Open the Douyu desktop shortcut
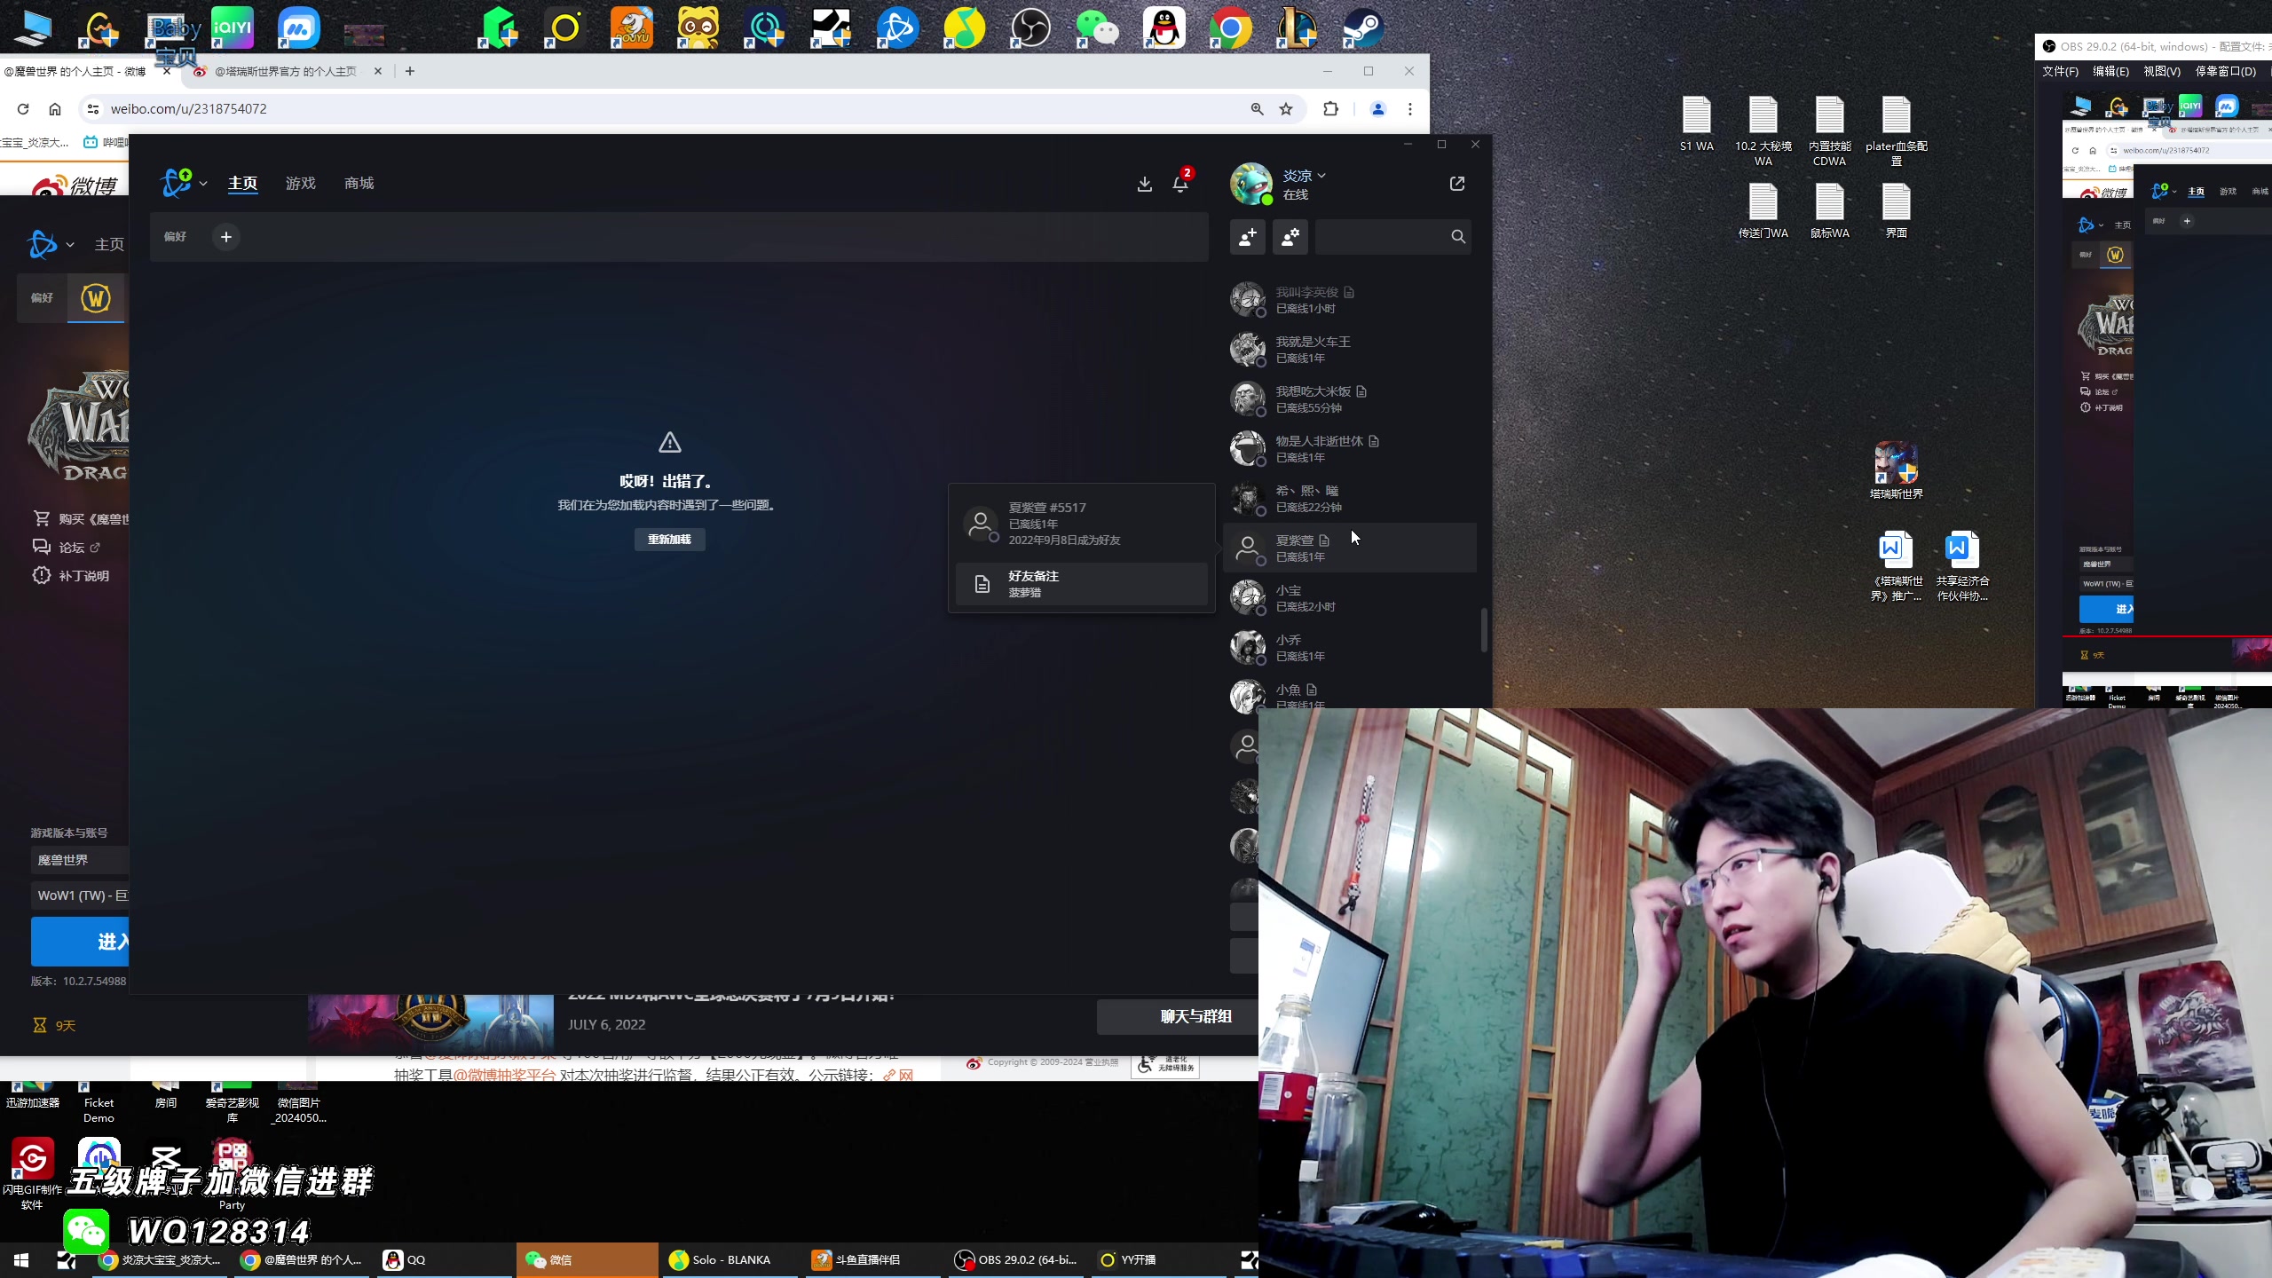2272x1278 pixels. coord(631,28)
